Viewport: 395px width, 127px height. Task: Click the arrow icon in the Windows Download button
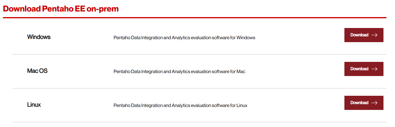(x=374, y=35)
